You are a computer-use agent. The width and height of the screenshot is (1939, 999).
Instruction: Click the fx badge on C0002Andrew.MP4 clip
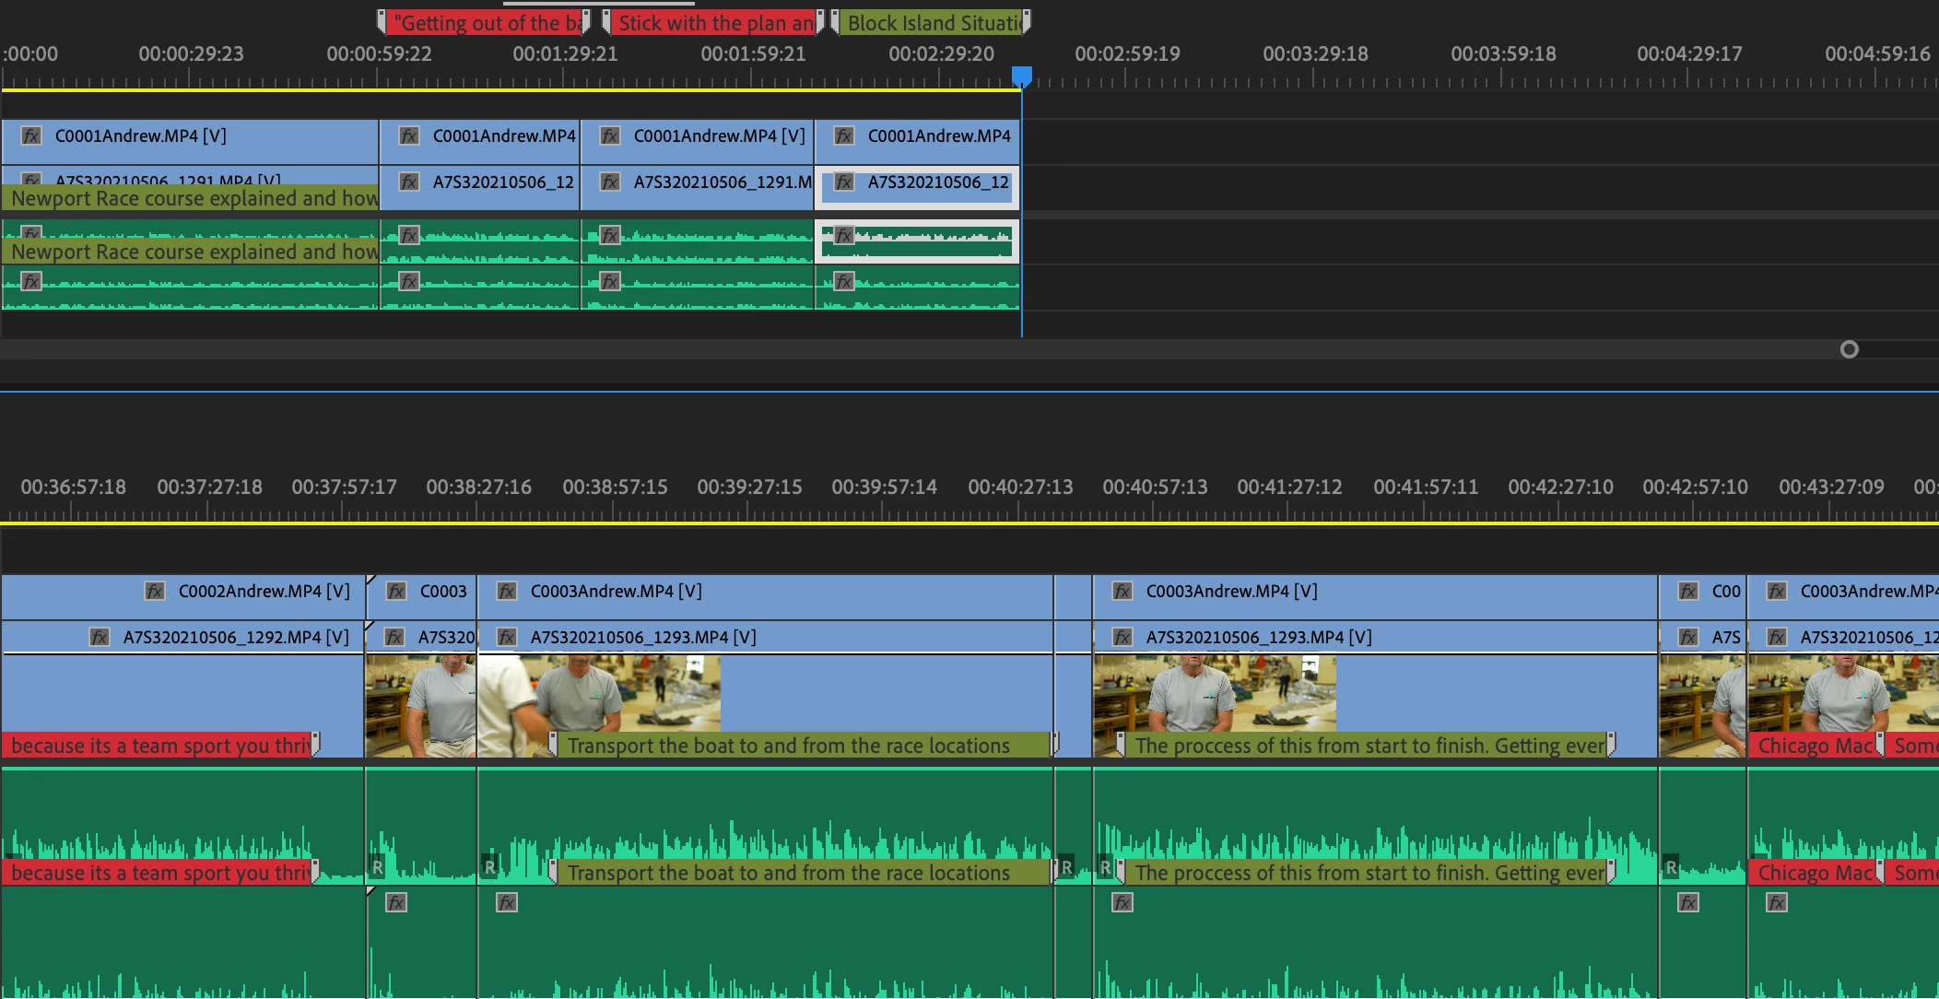(x=155, y=591)
